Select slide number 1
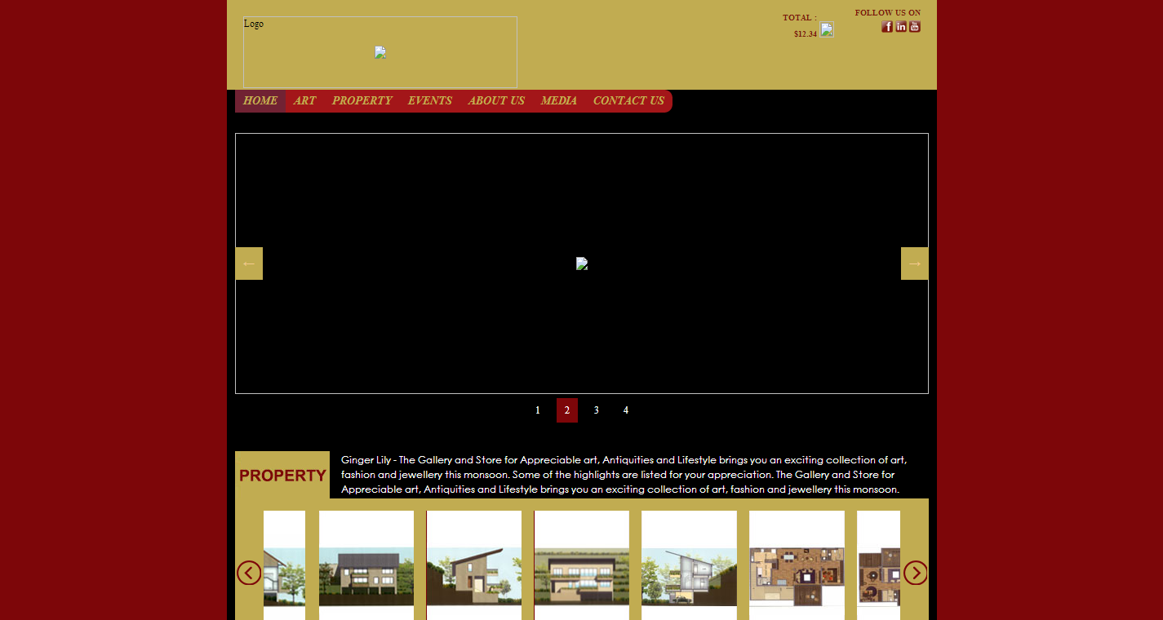The width and height of the screenshot is (1163, 620). click(x=538, y=410)
